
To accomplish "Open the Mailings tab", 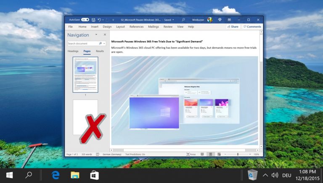I will [154, 27].
